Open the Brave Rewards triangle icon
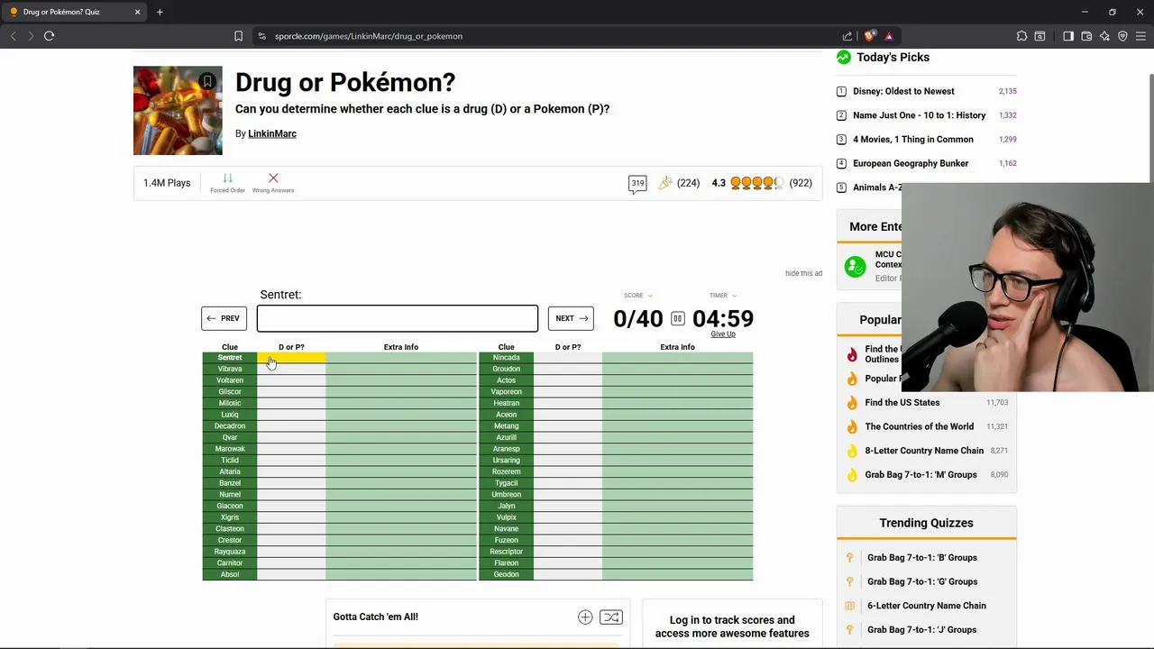Image resolution: width=1154 pixels, height=649 pixels. (x=889, y=36)
